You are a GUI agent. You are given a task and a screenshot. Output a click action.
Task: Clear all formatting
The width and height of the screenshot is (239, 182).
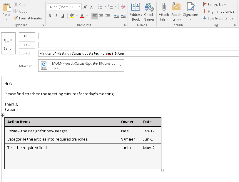(123, 7)
